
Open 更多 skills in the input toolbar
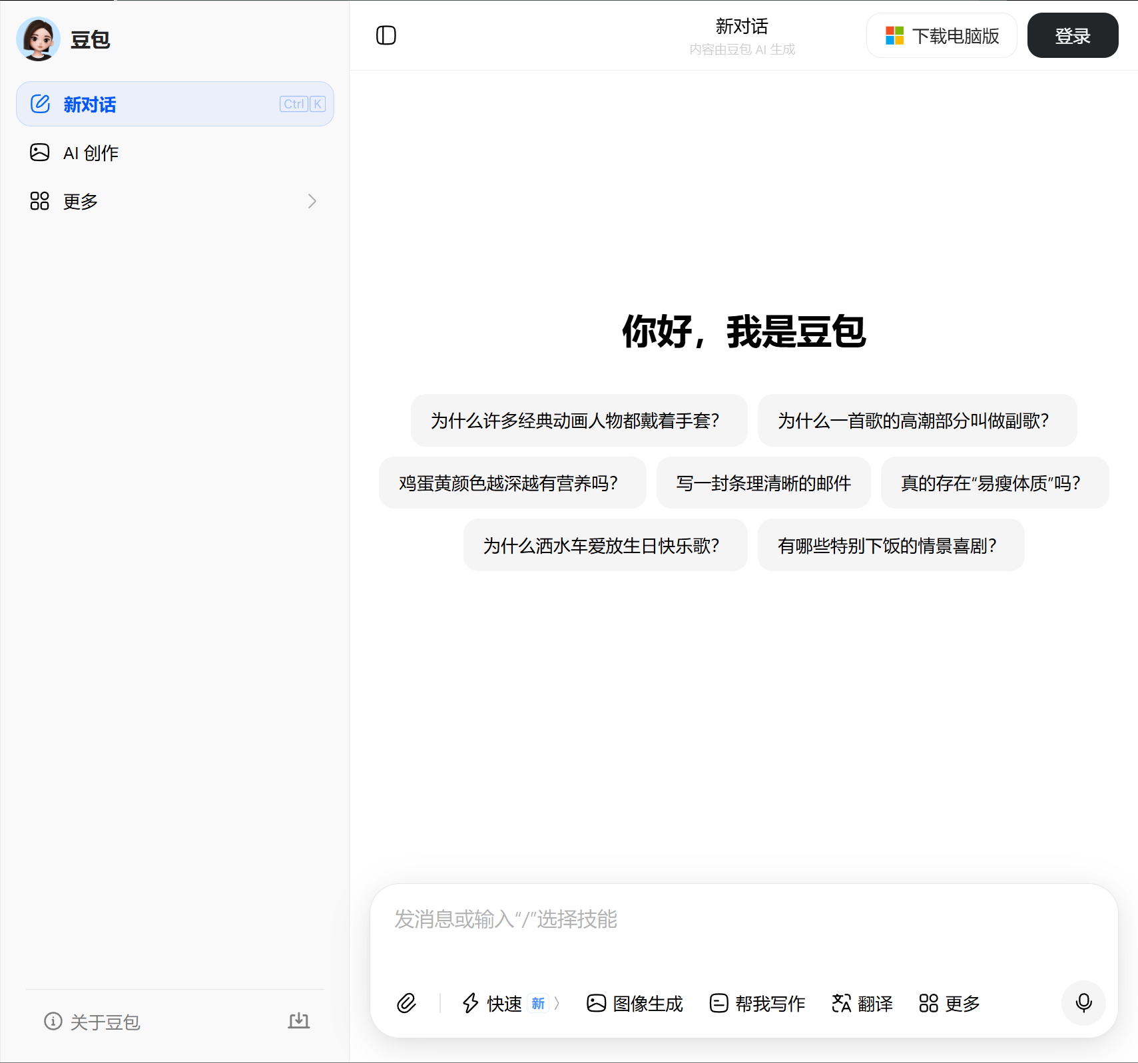[950, 1003]
